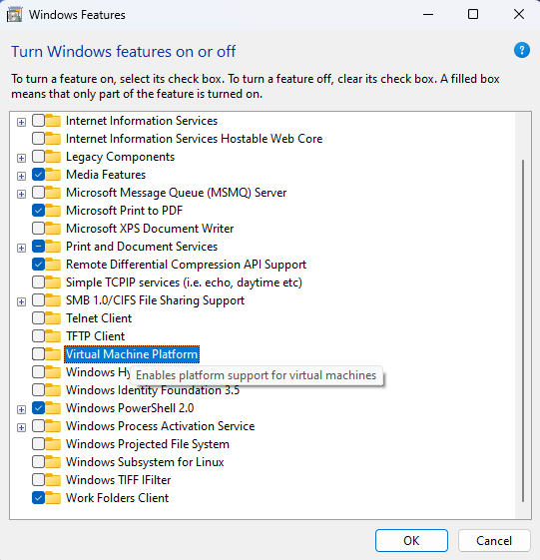
Task: Check the Telnet Client box
Action: pyautogui.click(x=38, y=318)
